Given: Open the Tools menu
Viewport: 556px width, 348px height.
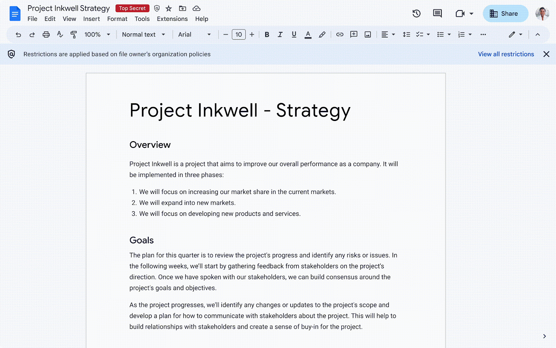Looking at the screenshot, I should (x=142, y=19).
